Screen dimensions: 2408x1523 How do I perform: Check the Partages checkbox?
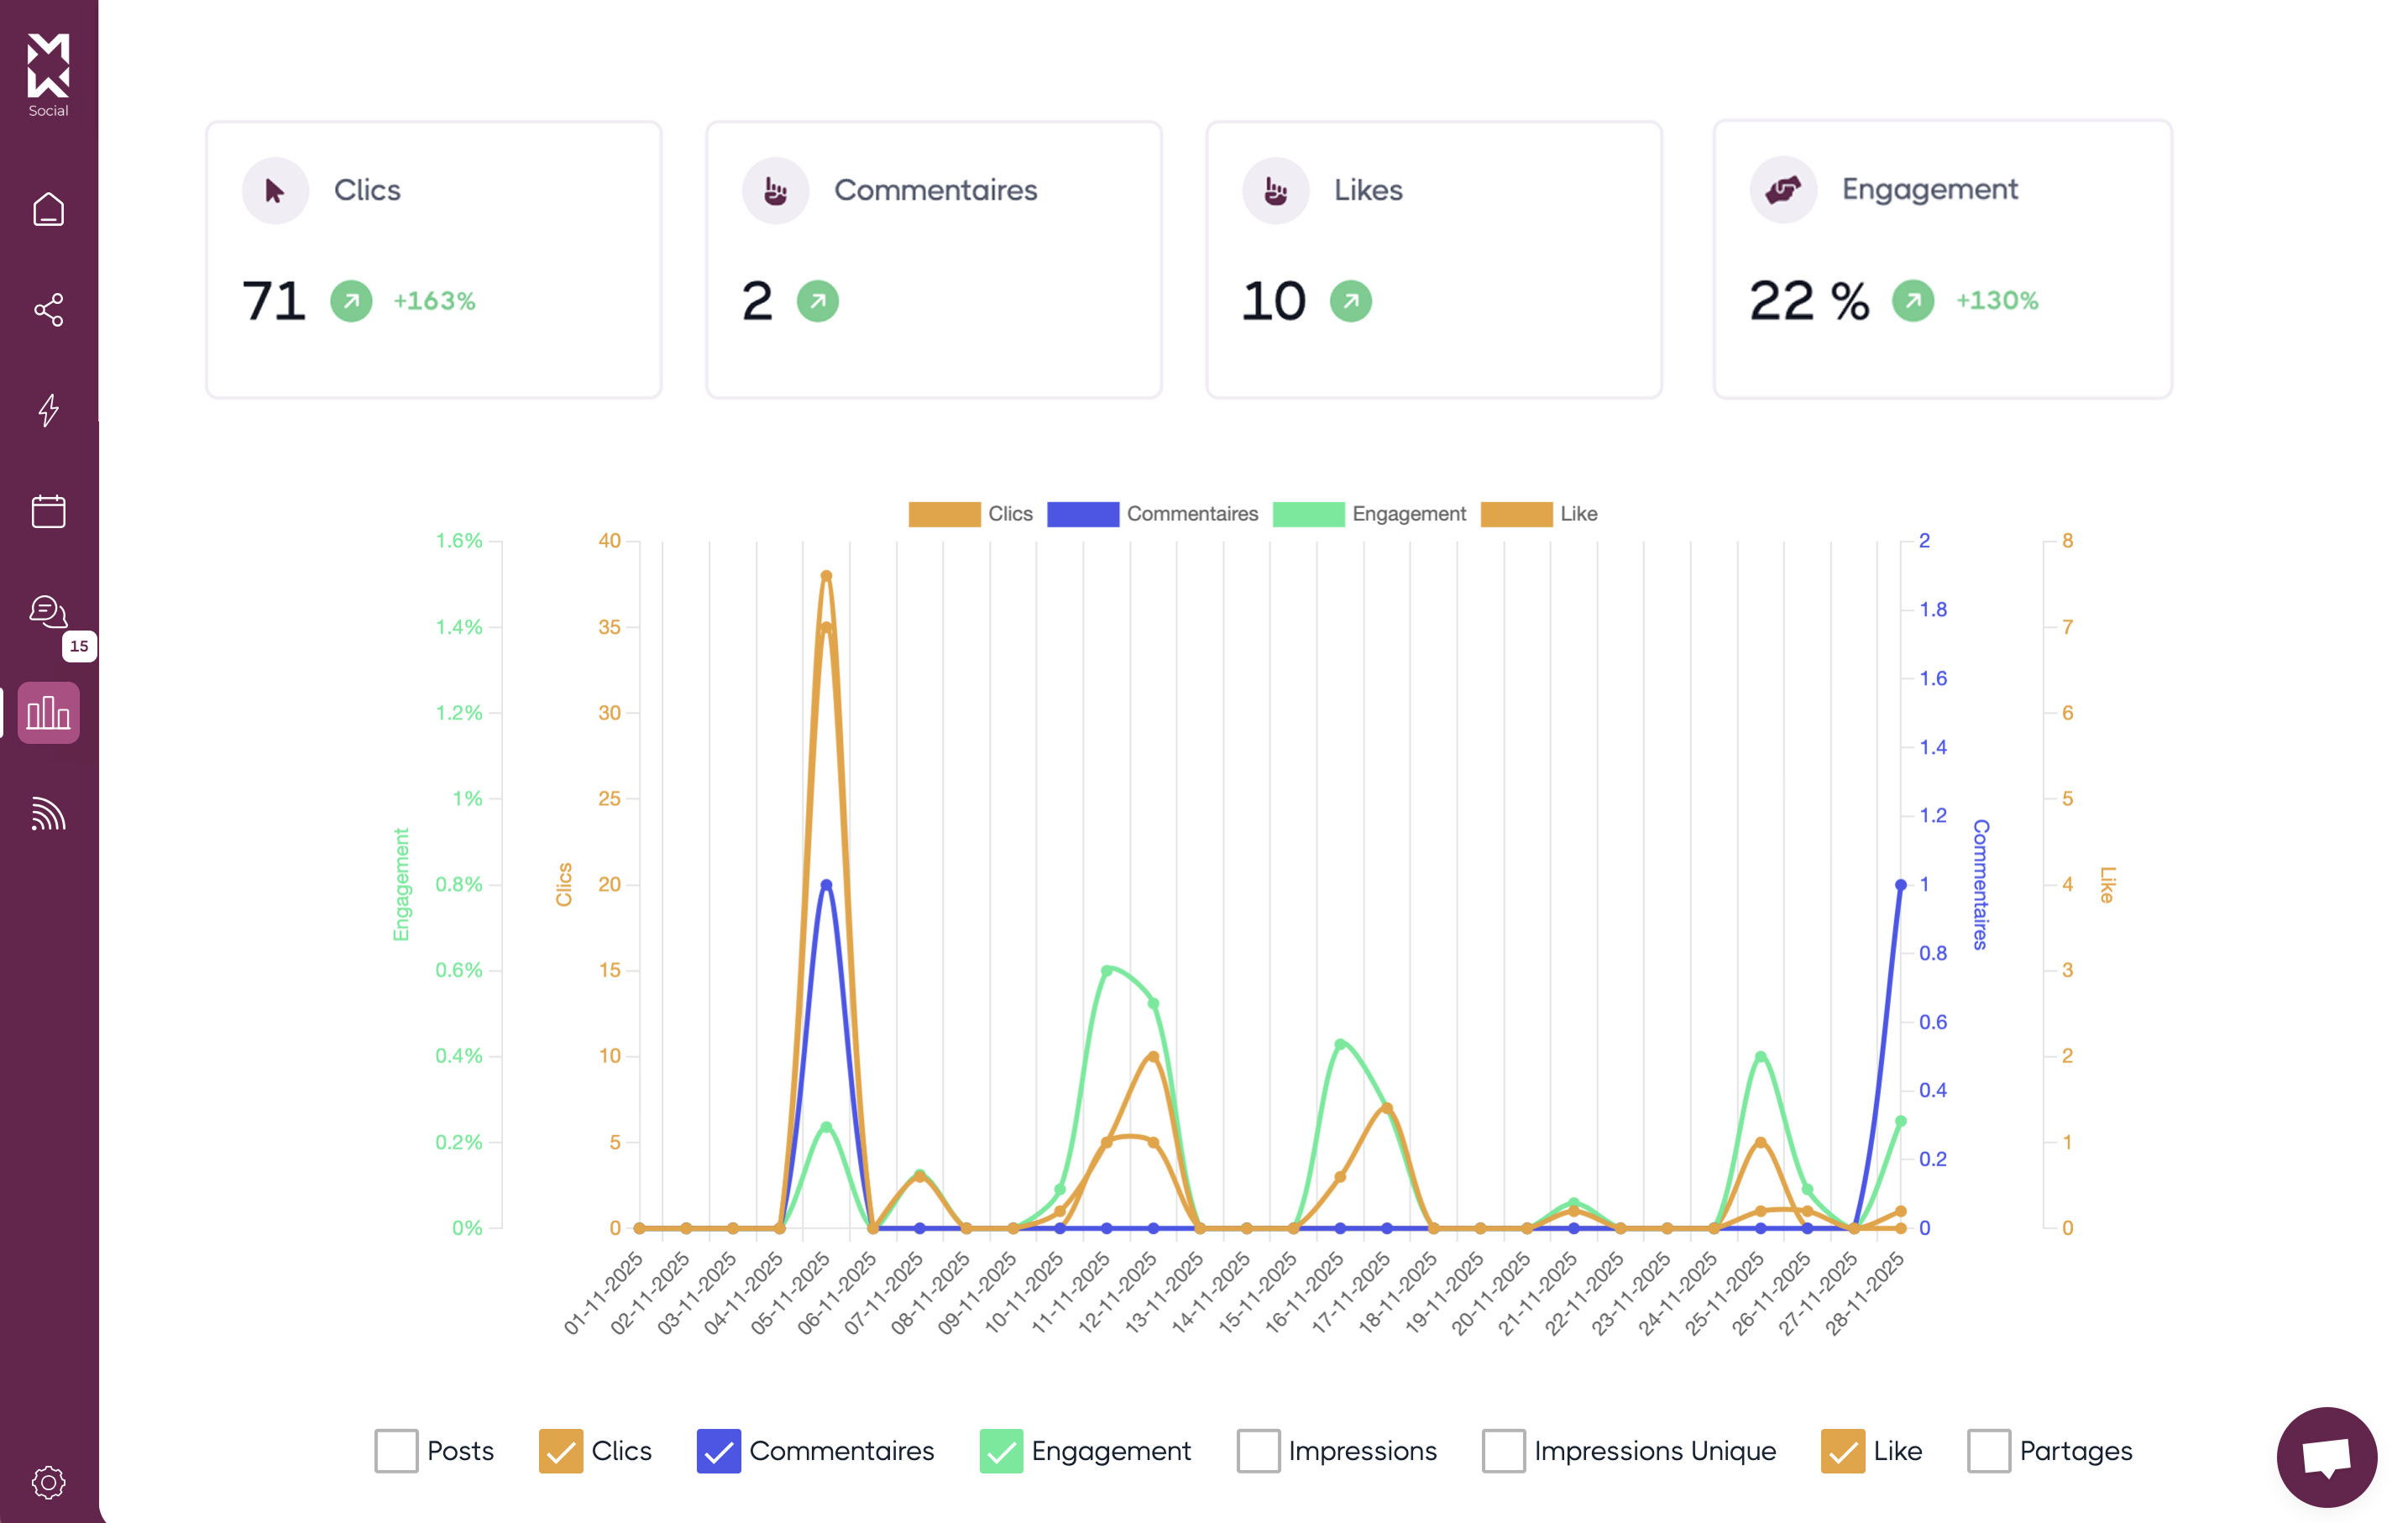[1988, 1451]
